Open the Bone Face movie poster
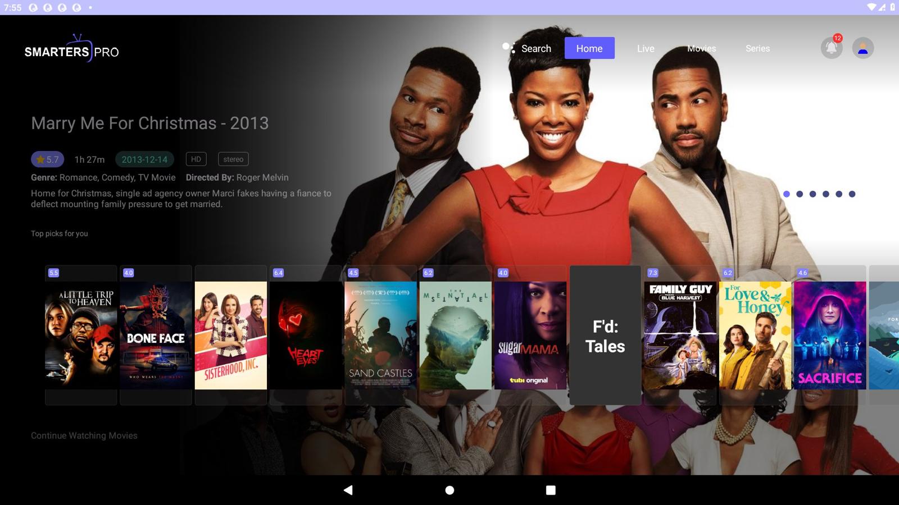The width and height of the screenshot is (899, 505). coord(156,335)
